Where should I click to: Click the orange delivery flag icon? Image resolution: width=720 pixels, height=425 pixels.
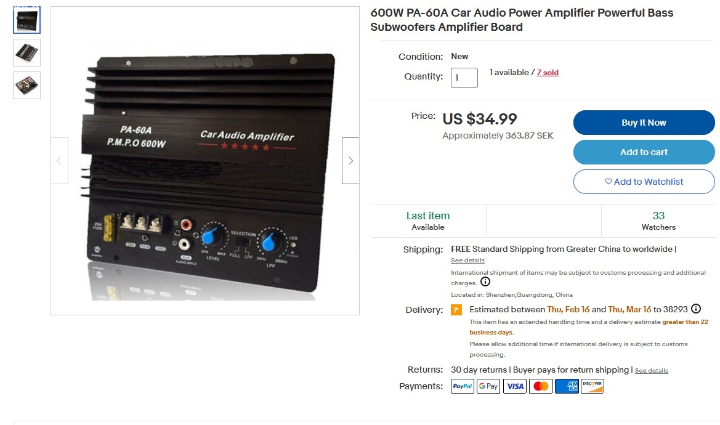coord(456,310)
